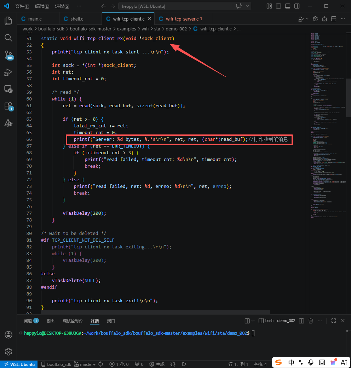The width and height of the screenshot is (351, 368).
Task: Toggle the primary side bar layout button
Action: (278, 6)
